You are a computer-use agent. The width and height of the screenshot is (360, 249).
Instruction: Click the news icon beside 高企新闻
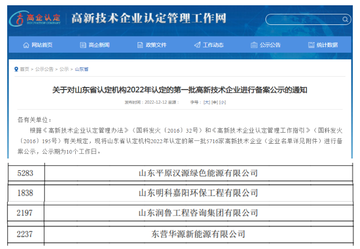click(83, 45)
